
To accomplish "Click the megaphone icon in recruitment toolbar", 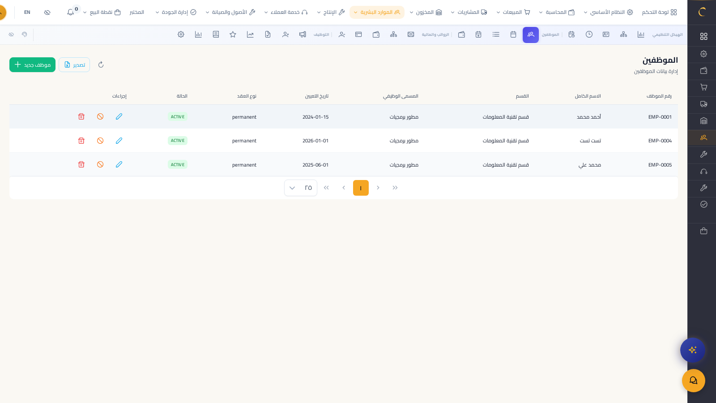I will [x=303, y=34].
